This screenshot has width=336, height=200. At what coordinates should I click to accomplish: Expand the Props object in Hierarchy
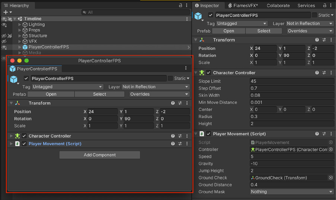(x=20, y=30)
